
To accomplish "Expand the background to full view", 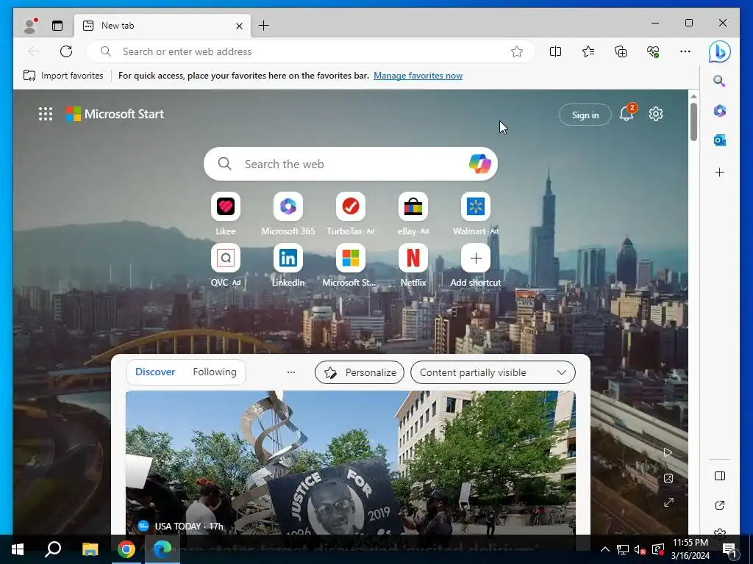I will pos(668,502).
